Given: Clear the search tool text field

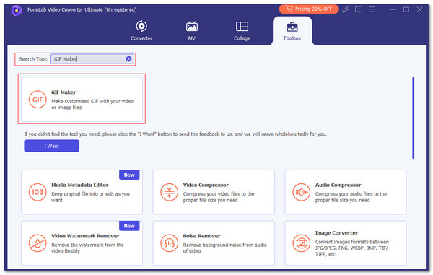Looking at the screenshot, I should click(128, 58).
